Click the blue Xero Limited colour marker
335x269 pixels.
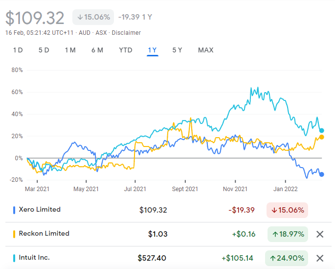(14, 210)
